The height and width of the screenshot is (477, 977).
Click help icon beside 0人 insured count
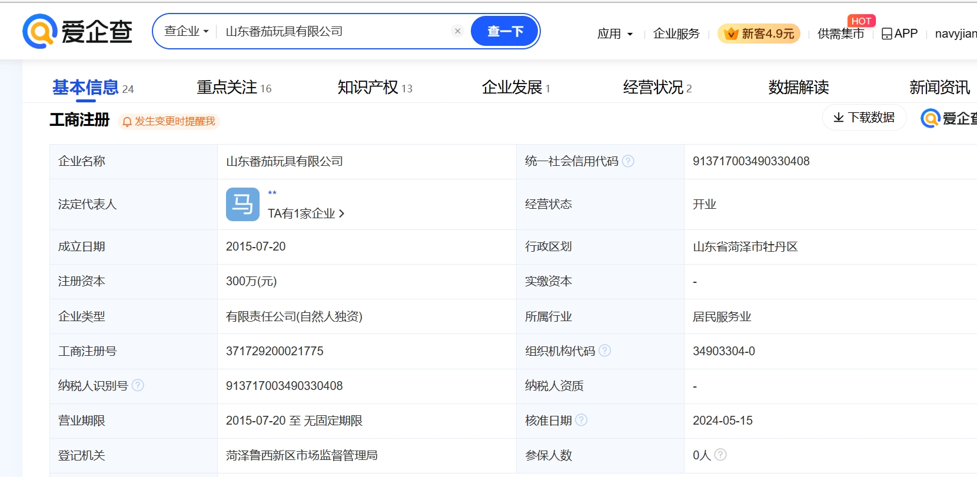(720, 455)
